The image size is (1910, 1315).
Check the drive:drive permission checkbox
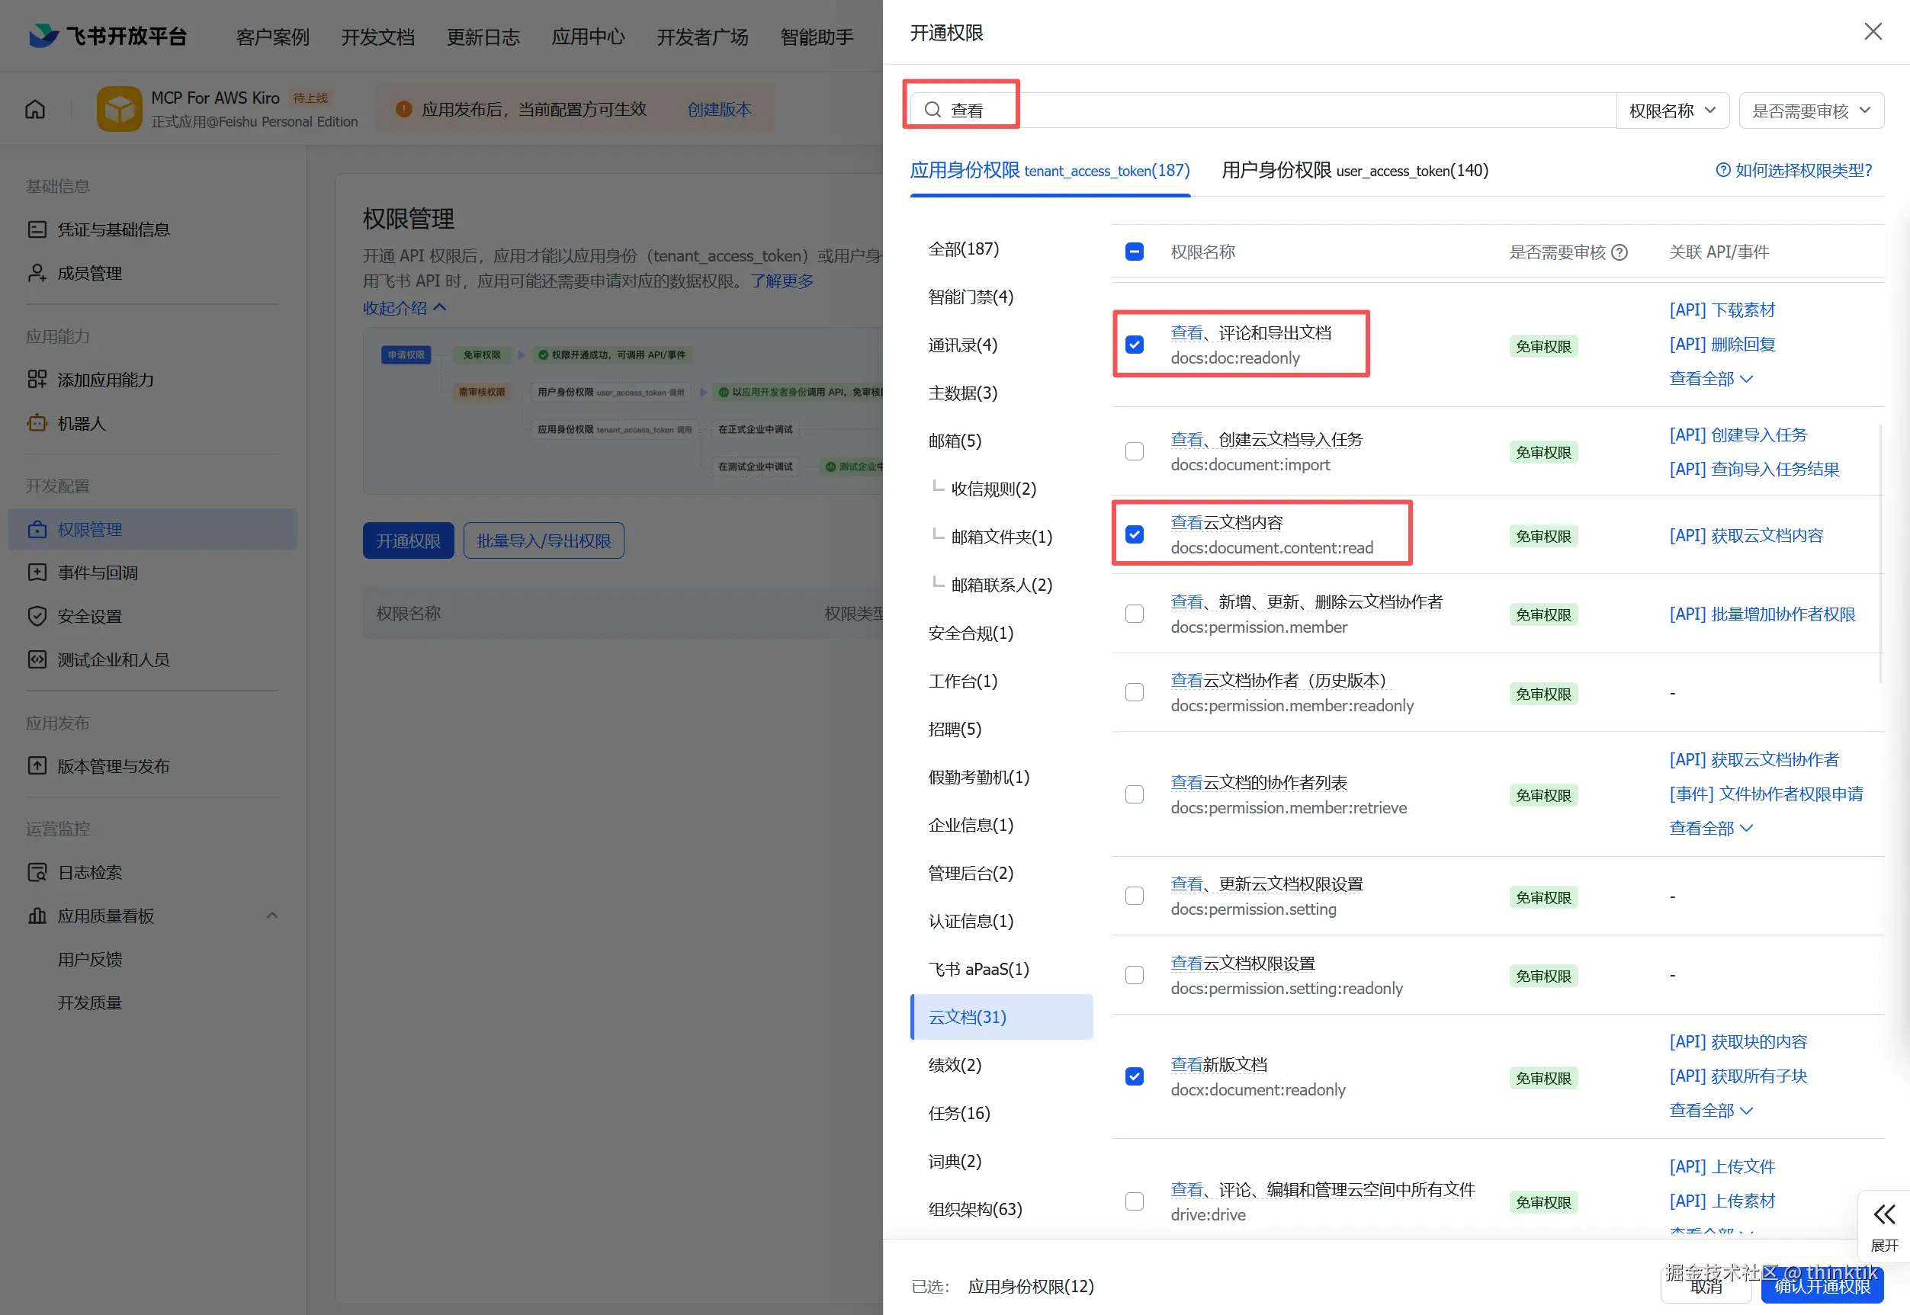(1134, 1201)
